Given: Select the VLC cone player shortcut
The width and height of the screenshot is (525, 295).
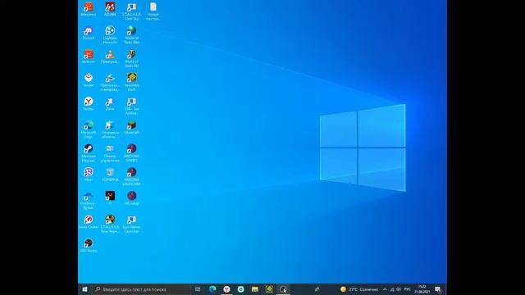Looking at the screenshot, I should tap(110, 57).
